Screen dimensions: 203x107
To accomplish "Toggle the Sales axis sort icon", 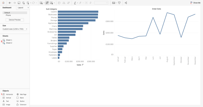I will 83,65.
